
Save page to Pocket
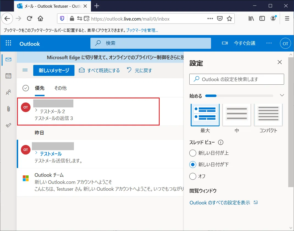click(x=220, y=19)
